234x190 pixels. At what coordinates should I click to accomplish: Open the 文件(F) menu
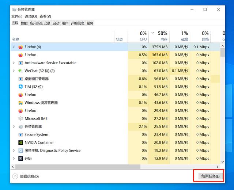[x=17, y=16]
